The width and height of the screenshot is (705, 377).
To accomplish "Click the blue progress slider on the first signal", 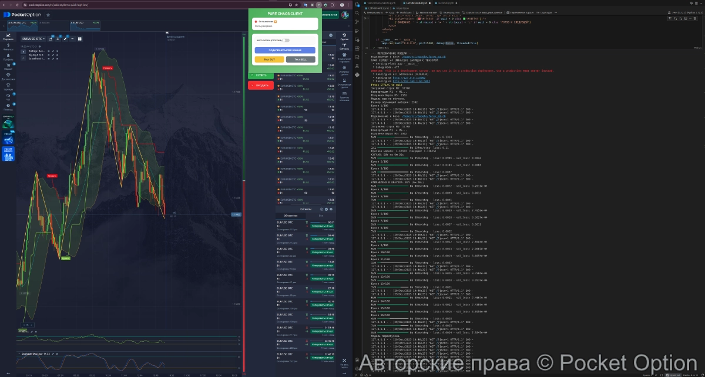I will (x=315, y=222).
